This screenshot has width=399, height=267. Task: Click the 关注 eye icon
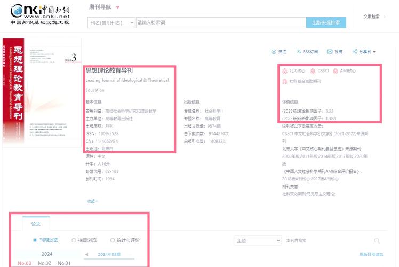(274, 52)
